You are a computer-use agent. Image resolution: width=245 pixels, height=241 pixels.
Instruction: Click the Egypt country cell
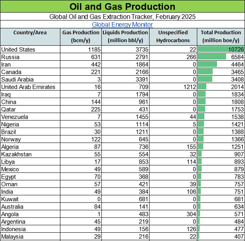[x=30, y=177]
